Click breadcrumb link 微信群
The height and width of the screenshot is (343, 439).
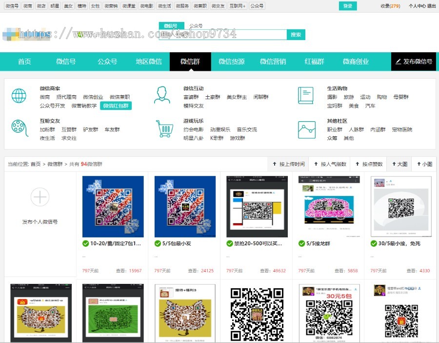pos(55,164)
